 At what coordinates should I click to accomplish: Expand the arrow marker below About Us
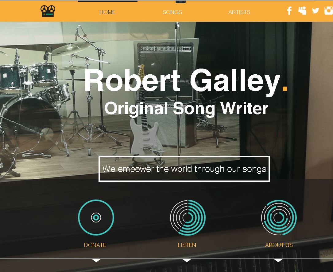click(278, 260)
